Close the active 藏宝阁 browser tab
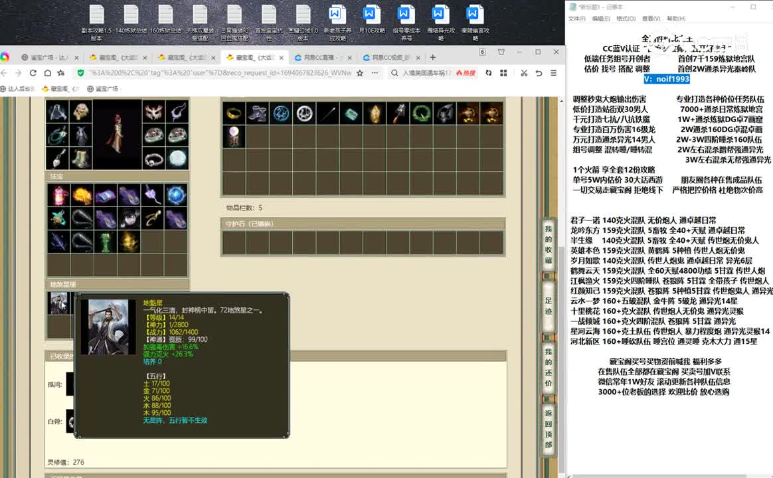773x478 pixels. point(281,58)
